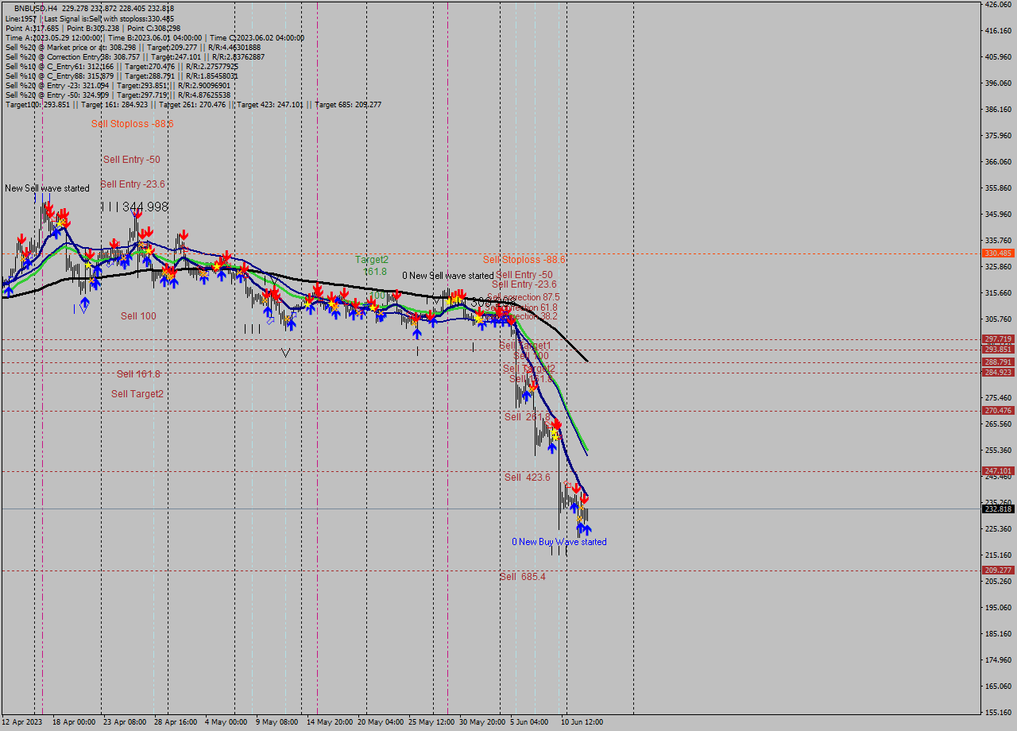Select the "12 Apr 2023" axis date label
The image size is (1017, 731).
pos(21,723)
